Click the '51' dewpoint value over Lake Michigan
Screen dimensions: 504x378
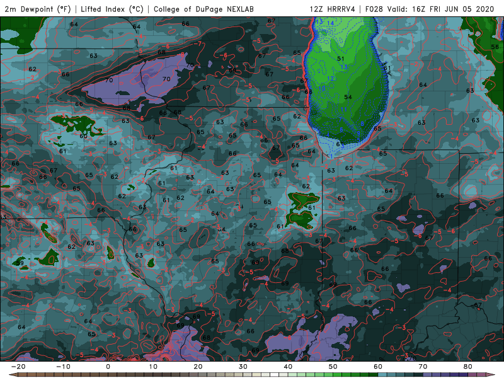[x=341, y=59]
